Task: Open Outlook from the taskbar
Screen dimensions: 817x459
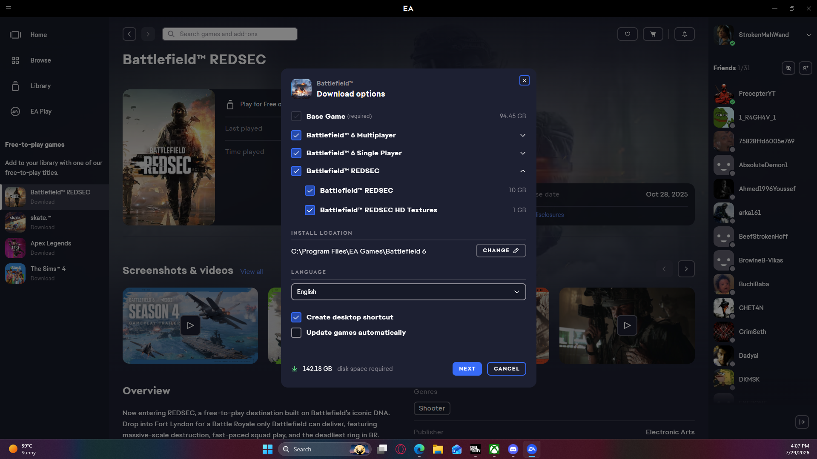Action: (x=457, y=449)
